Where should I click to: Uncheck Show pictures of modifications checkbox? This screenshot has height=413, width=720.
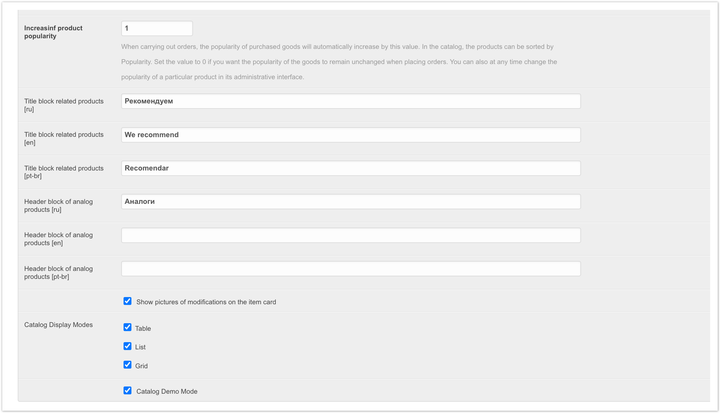click(x=128, y=301)
